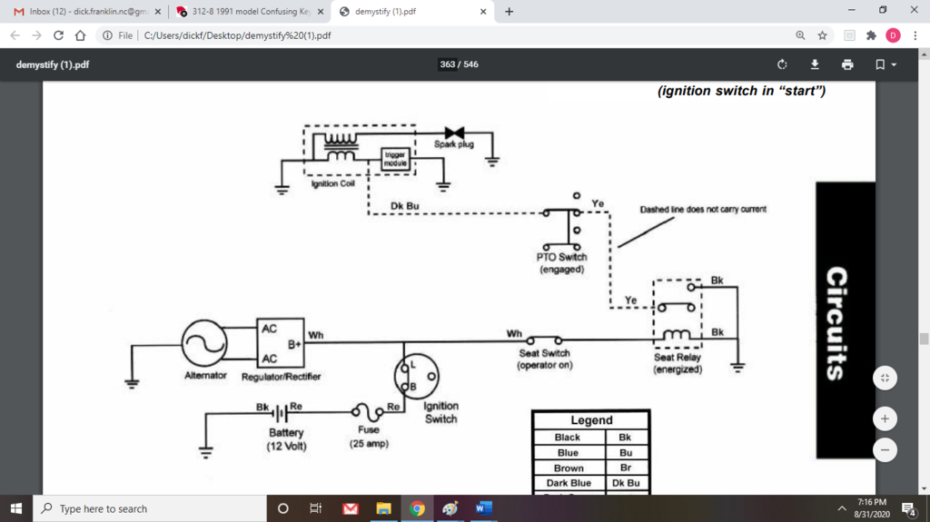Click the Type here to search box

(x=150, y=508)
